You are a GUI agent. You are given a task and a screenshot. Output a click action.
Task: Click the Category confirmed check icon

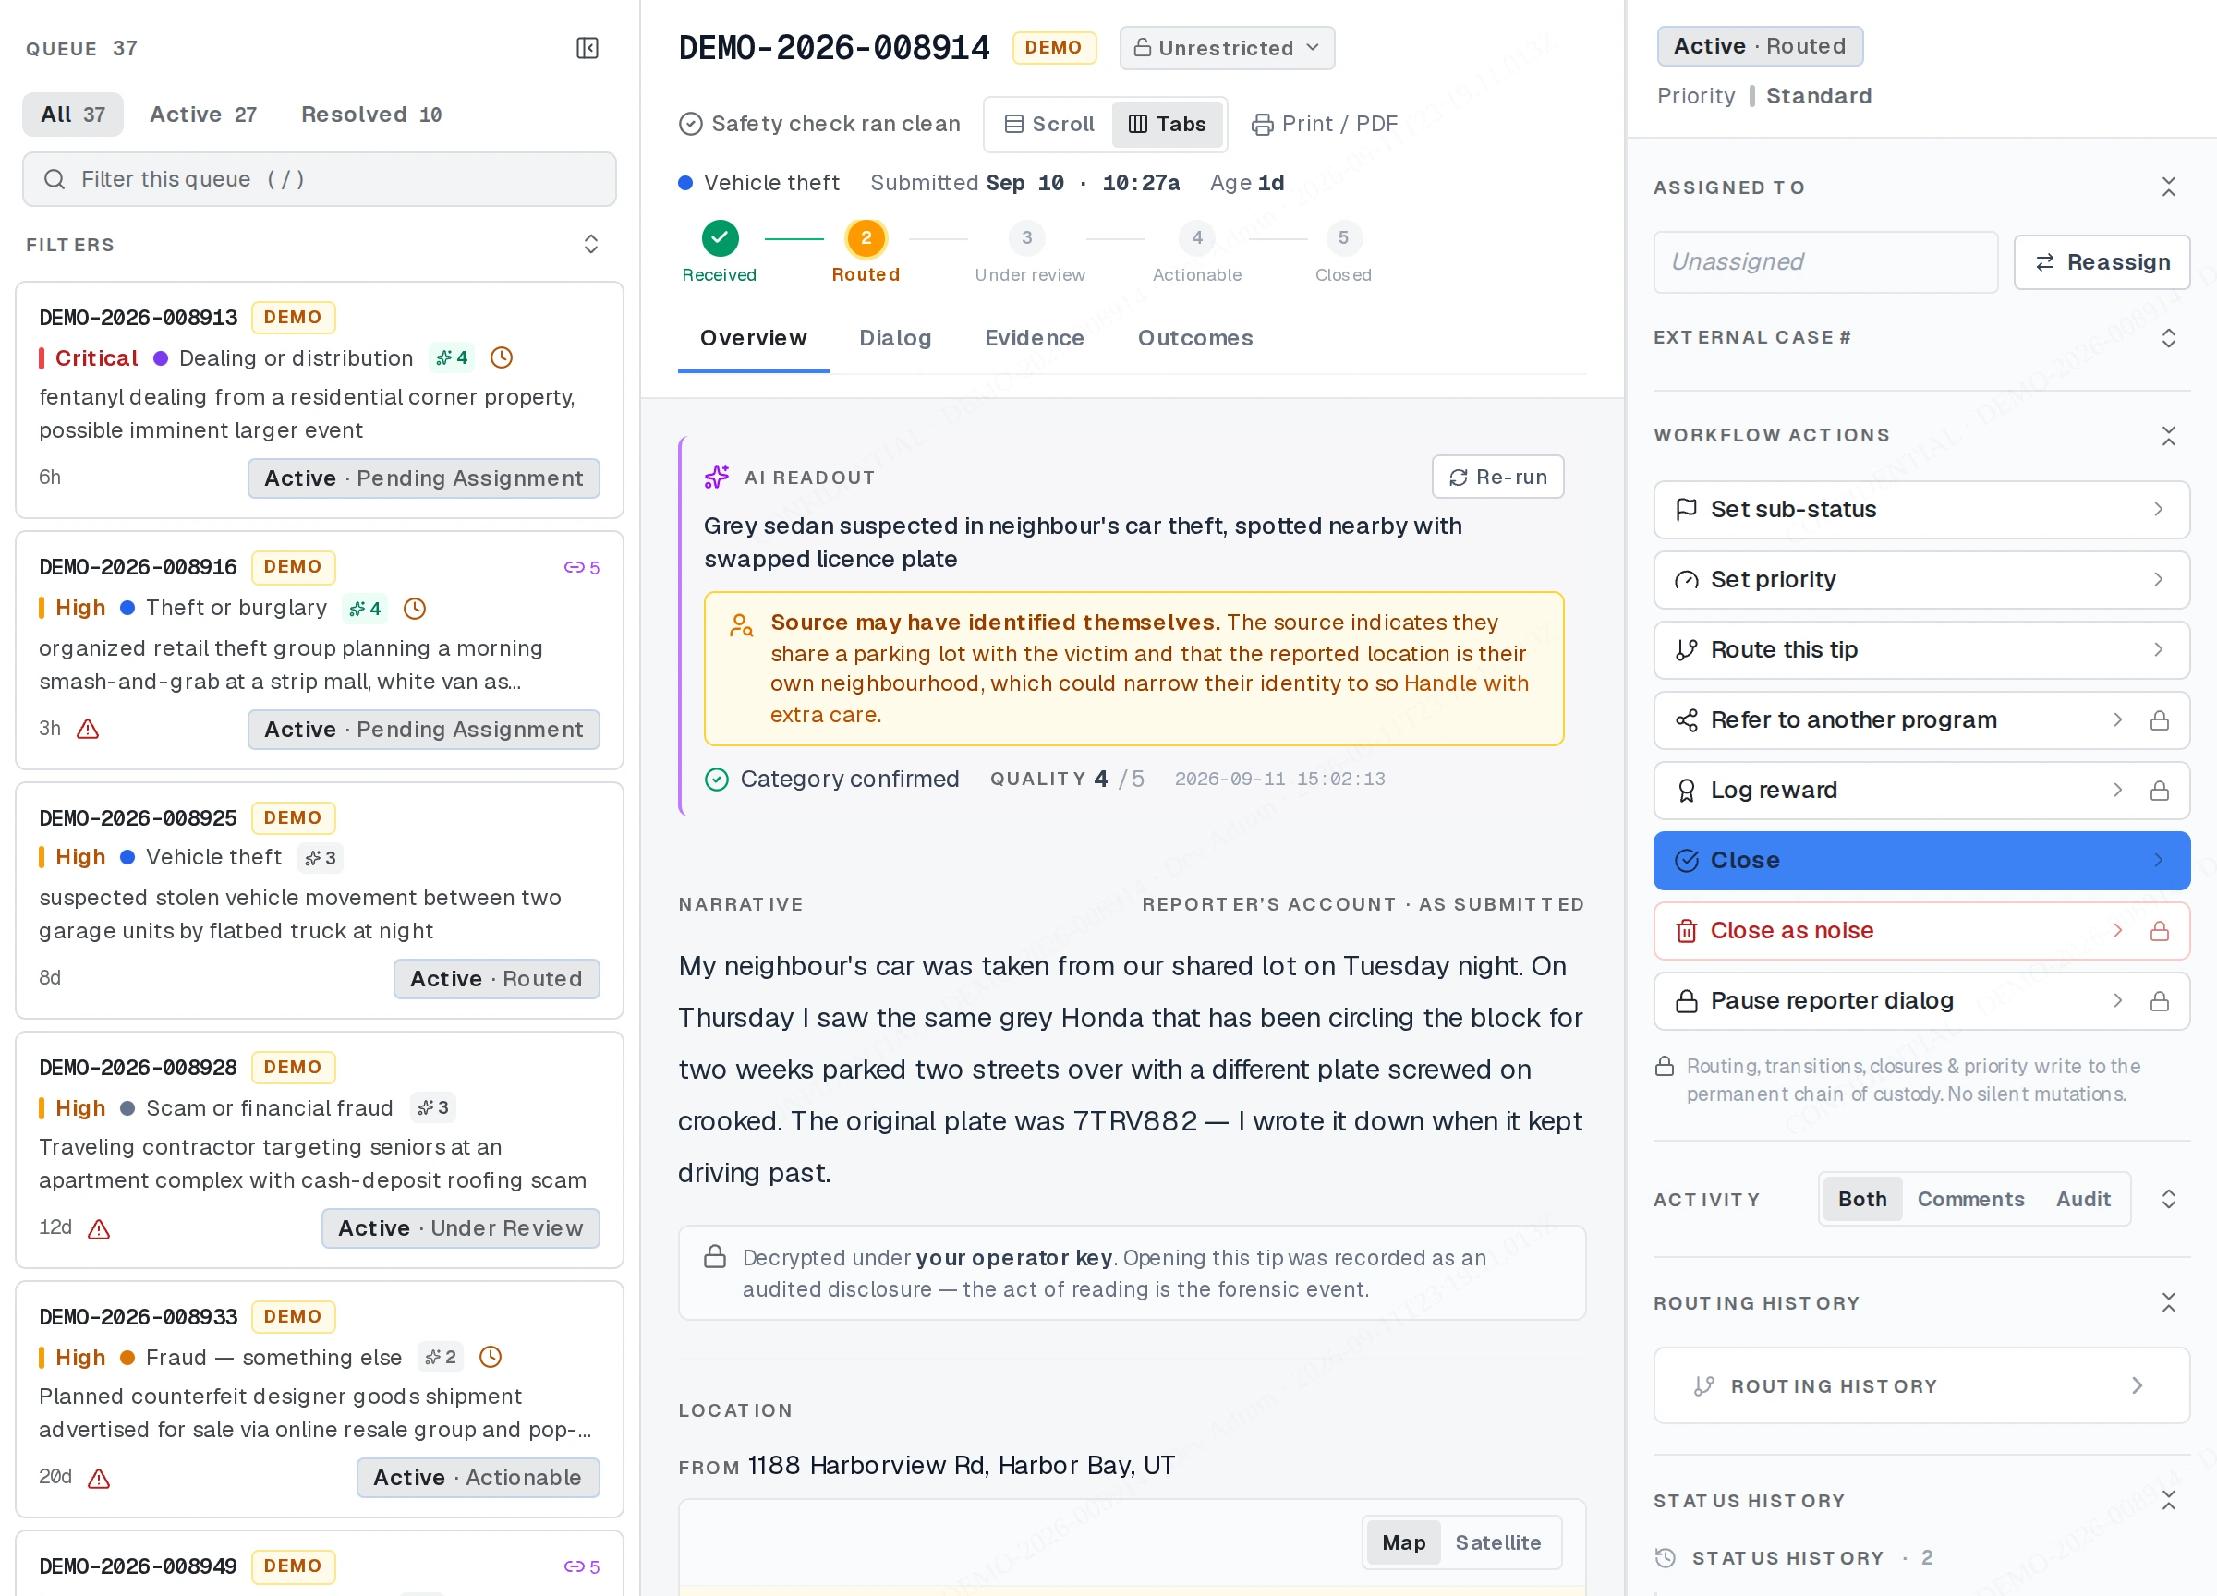point(717,779)
